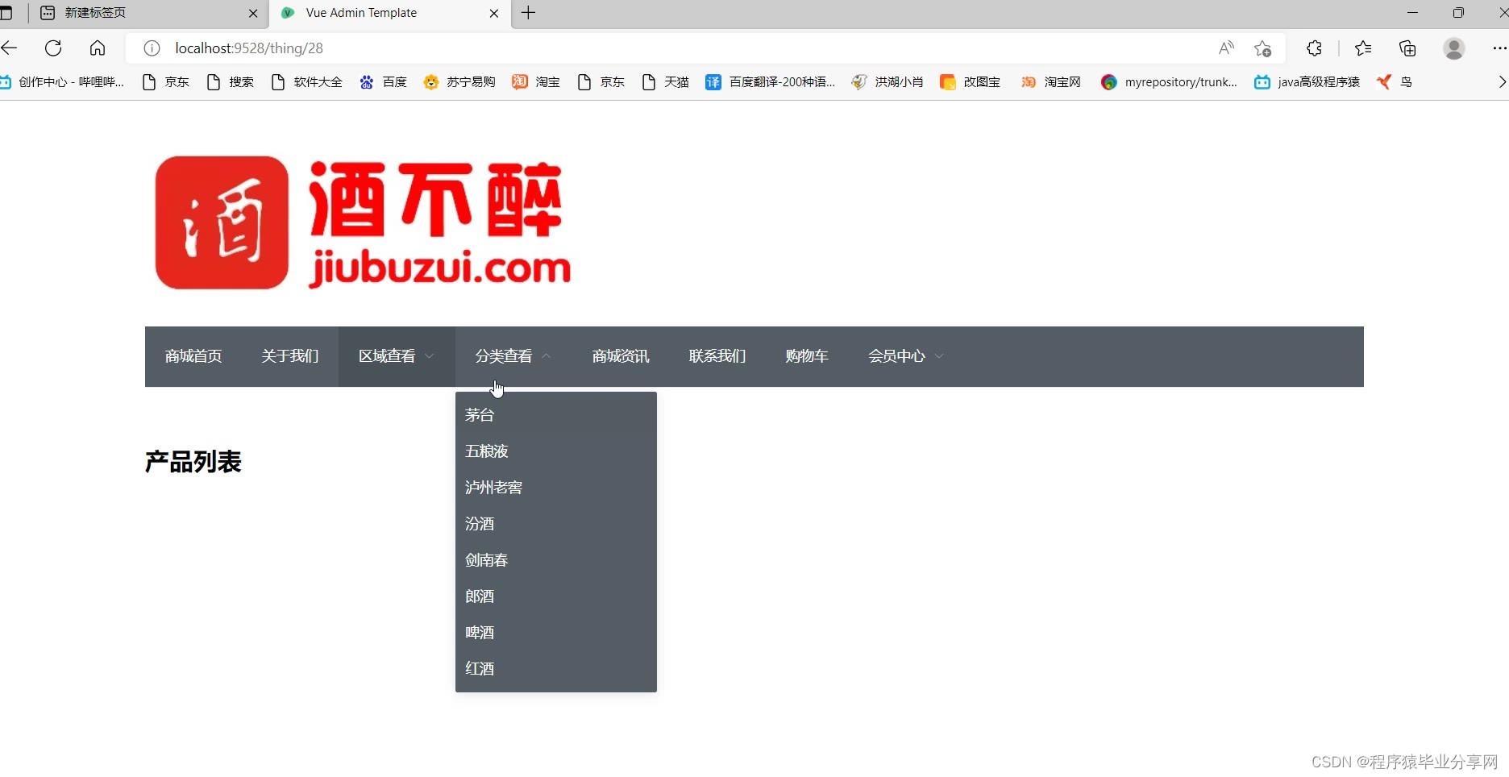Open the 洪湖小肖 bookmark
The height and width of the screenshot is (777, 1509).
click(x=888, y=82)
